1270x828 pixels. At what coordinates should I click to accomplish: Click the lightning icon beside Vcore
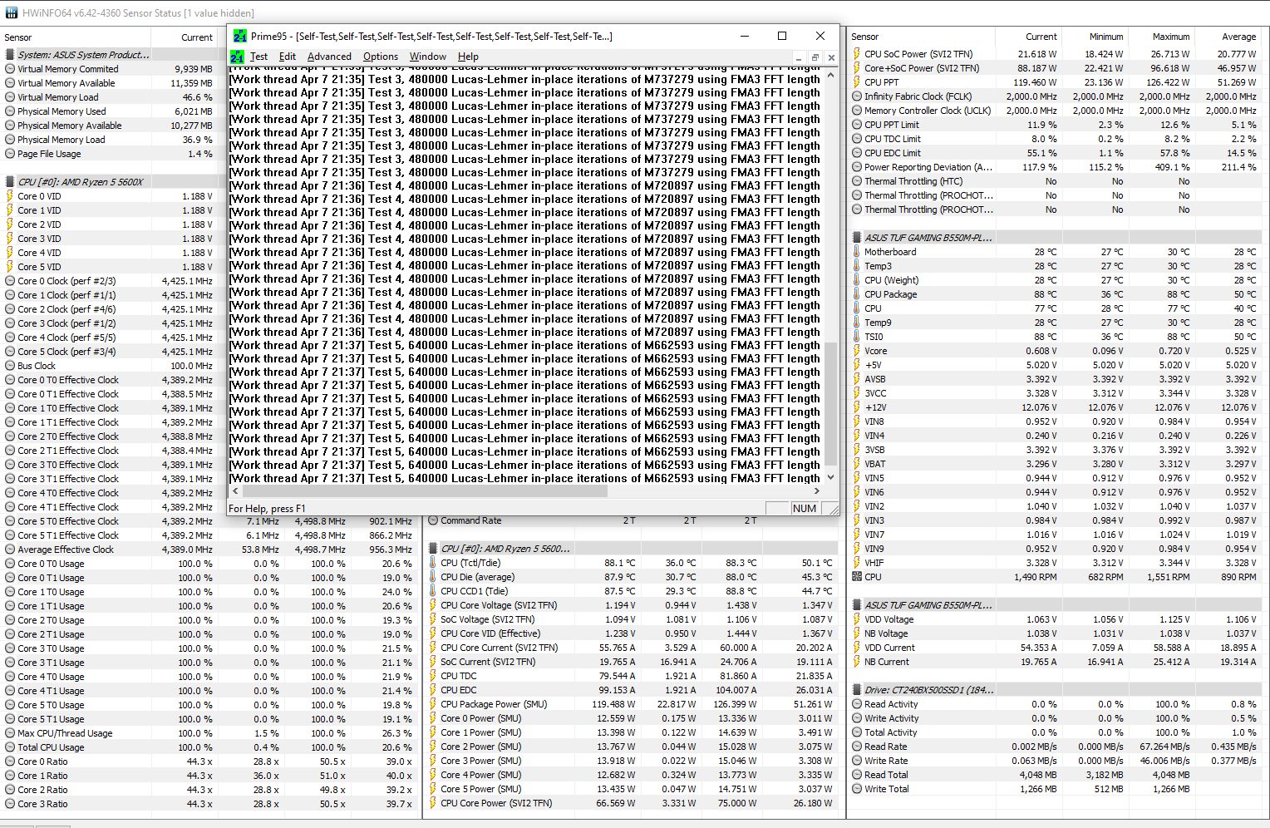tap(856, 351)
